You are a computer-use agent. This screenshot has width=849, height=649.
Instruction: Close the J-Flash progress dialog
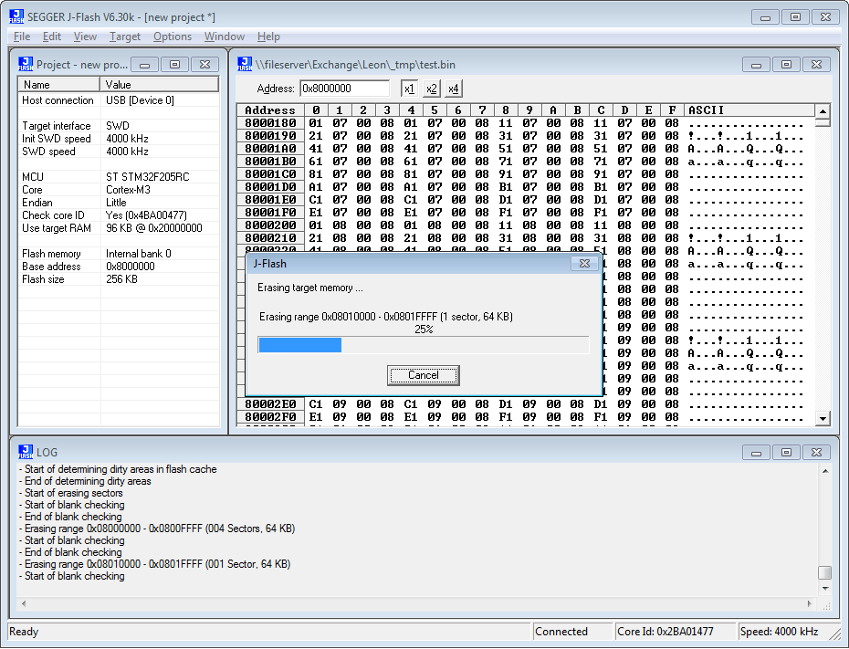[x=584, y=264]
